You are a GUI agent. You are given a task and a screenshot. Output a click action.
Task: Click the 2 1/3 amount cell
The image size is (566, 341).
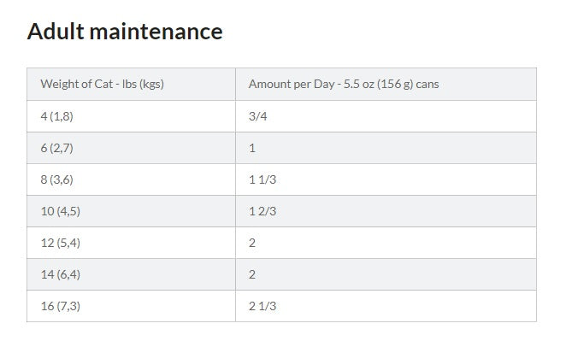[x=386, y=306]
